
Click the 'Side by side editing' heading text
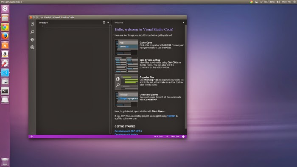pos(150,60)
